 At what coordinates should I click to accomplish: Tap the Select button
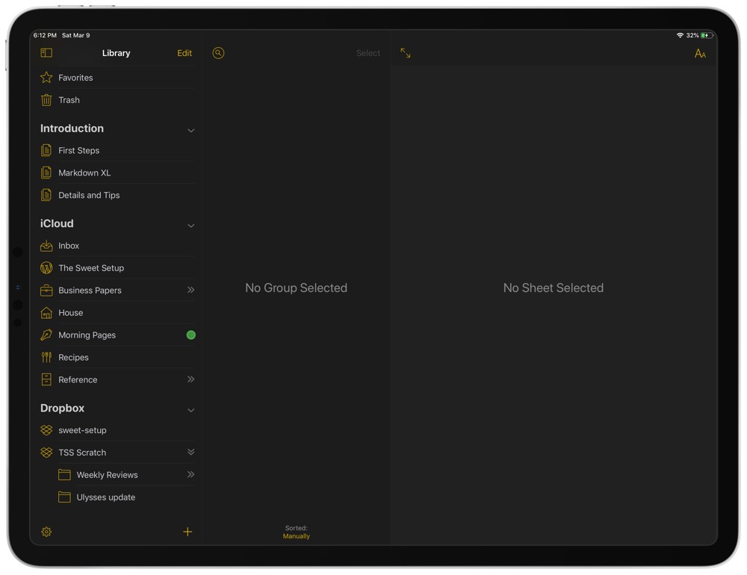coord(368,53)
